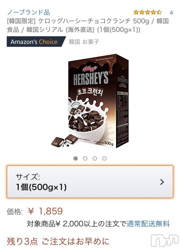Tap the Hershey's cereal product image

point(90,101)
